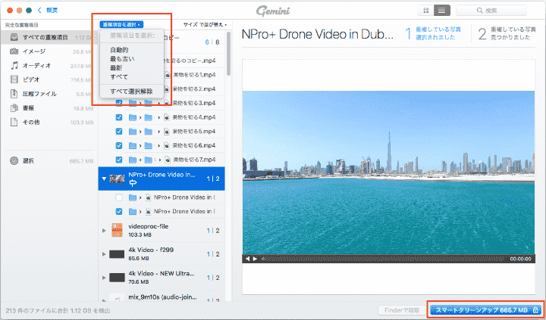Choose 自動的 from the selection menu
This screenshot has width=546, height=320.
tap(119, 49)
